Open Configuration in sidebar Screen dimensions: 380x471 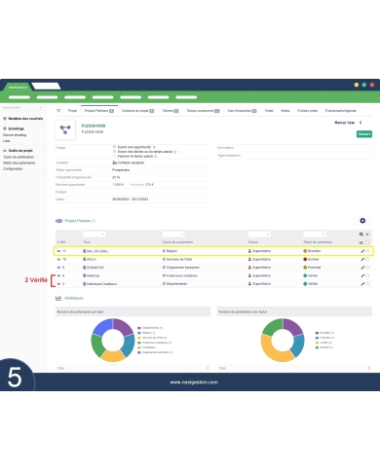[13, 168]
